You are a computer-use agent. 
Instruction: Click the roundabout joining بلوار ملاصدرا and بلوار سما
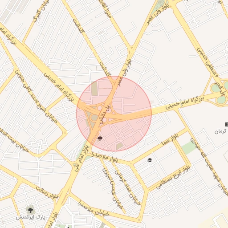[130, 163]
